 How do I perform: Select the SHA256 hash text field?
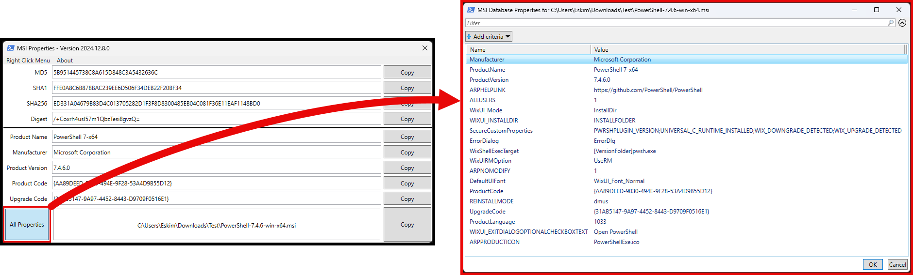[216, 103]
